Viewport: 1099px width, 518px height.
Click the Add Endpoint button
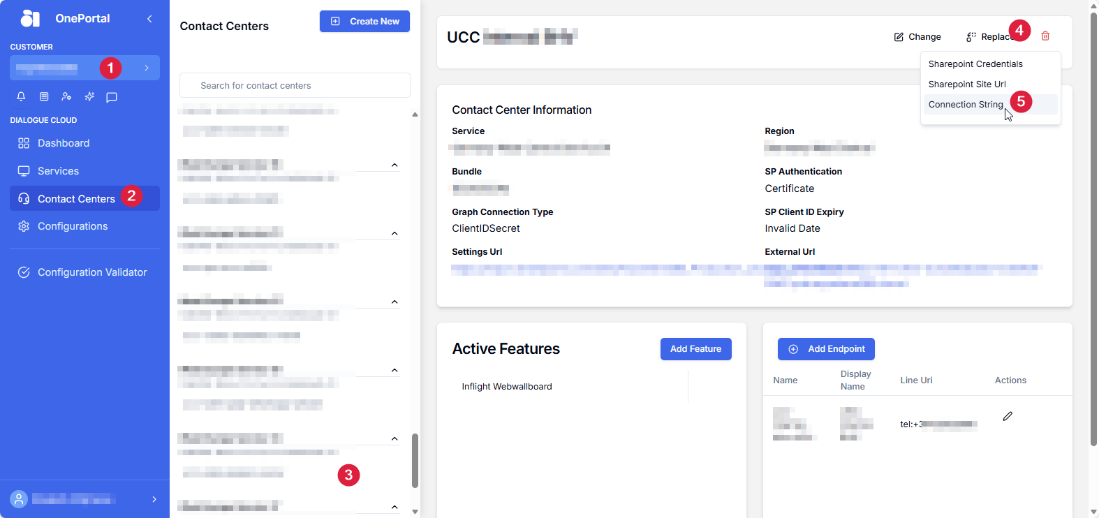pos(826,349)
